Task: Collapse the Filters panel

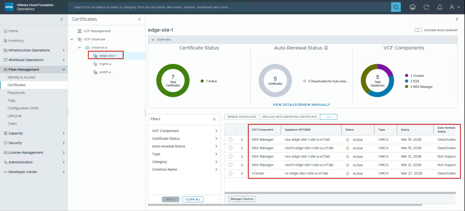Action: 214,119
